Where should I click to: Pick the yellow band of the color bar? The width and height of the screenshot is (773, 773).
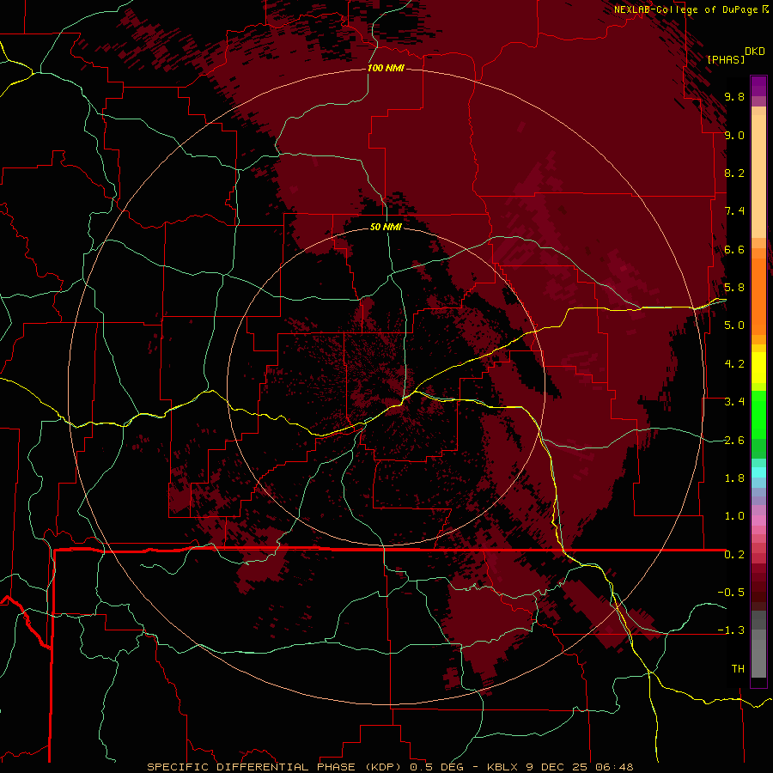click(758, 368)
